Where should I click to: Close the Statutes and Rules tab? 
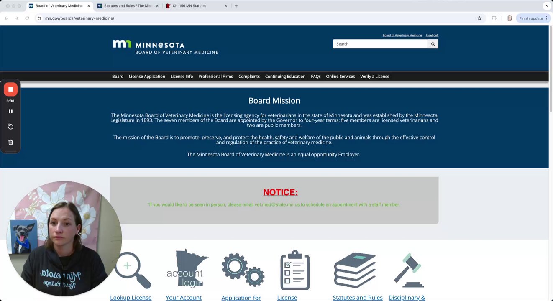tap(157, 6)
